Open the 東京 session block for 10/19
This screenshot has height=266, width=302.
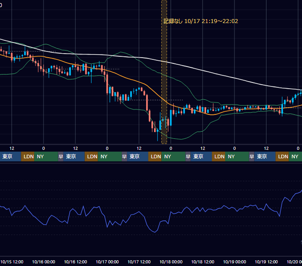point(265,156)
